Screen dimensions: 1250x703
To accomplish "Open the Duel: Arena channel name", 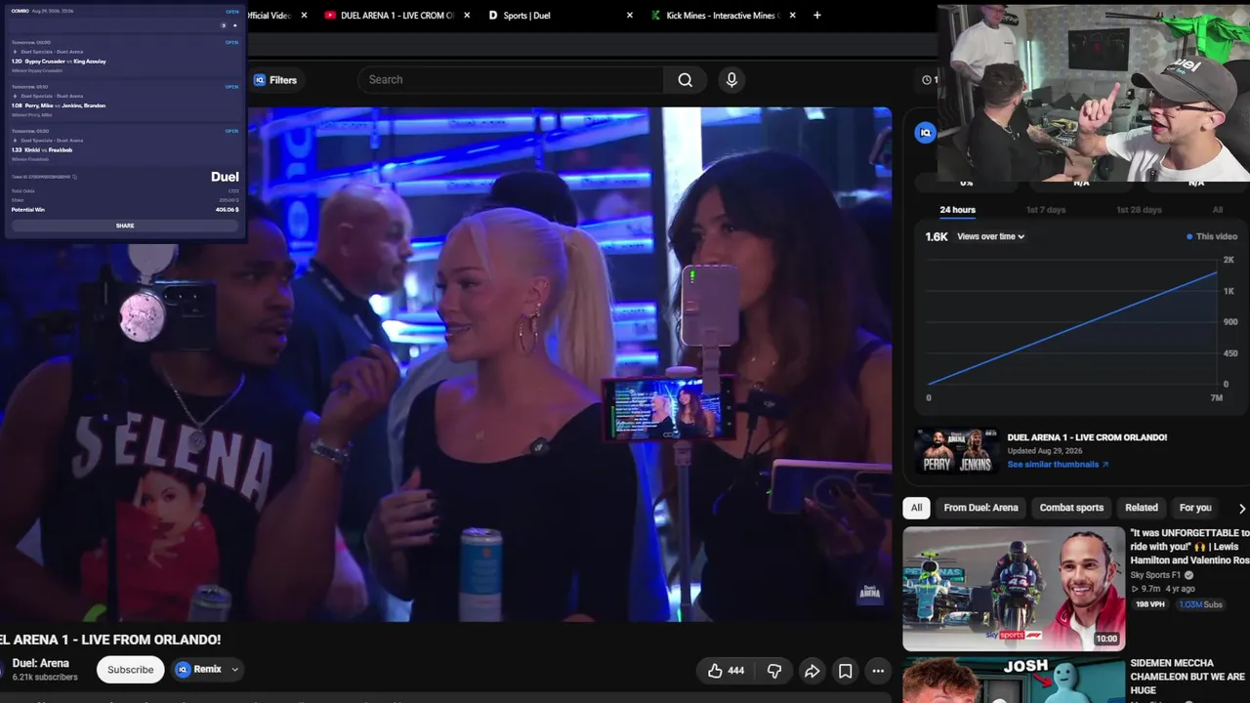I will (40, 663).
